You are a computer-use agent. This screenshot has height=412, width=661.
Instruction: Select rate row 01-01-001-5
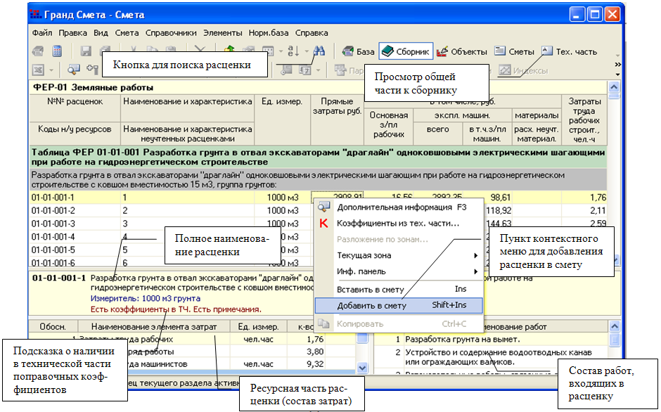point(319,250)
